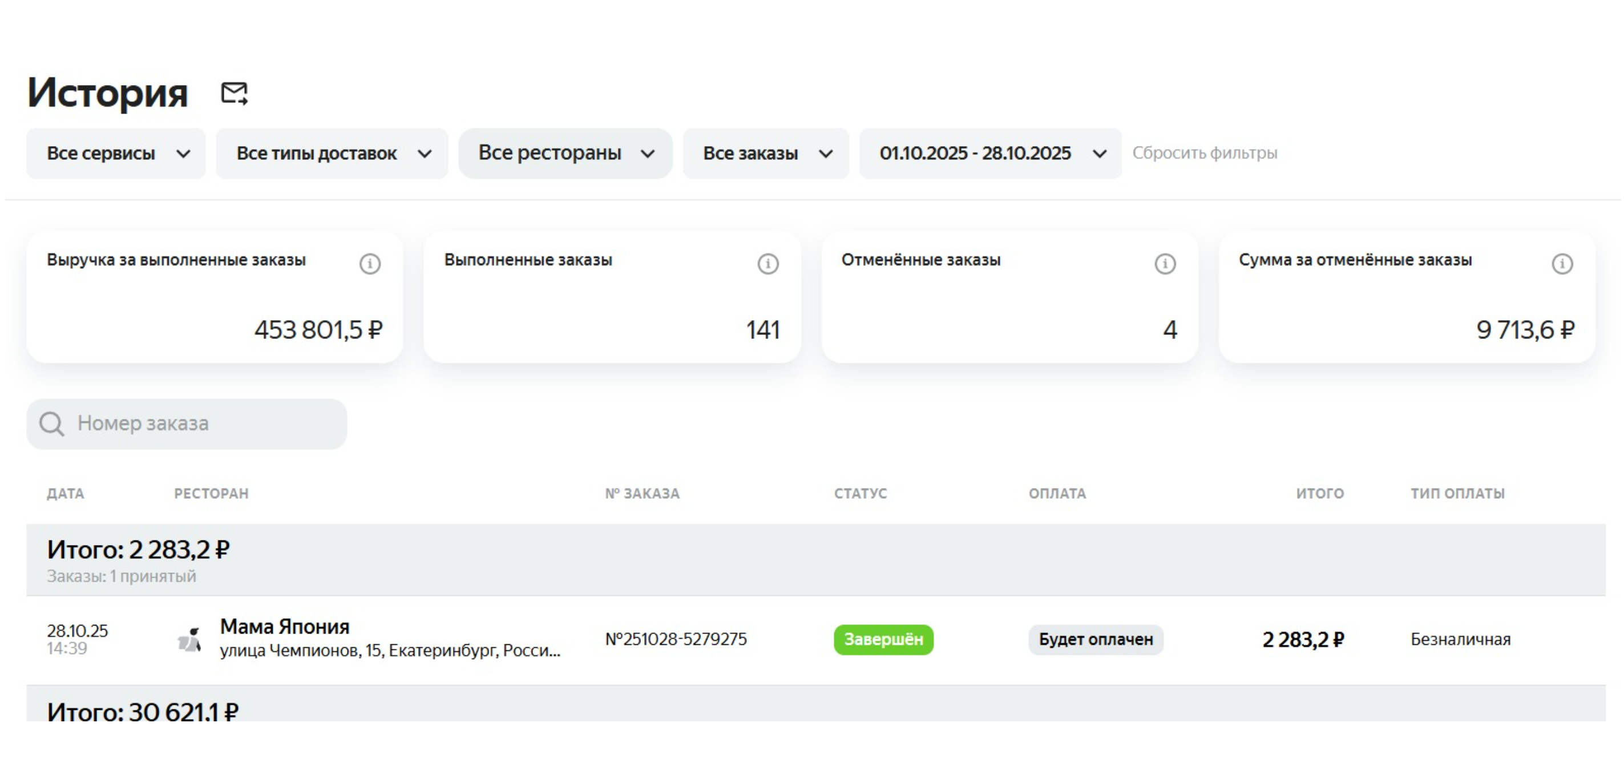Click info icon on Сумма за отменённые заказы
1624x771 pixels.
click(x=1562, y=264)
